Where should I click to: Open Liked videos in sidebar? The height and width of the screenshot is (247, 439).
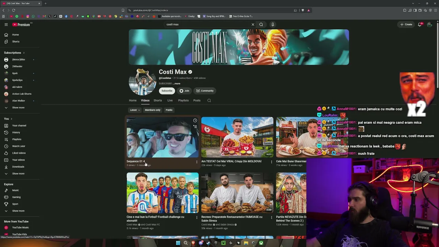[19, 153]
